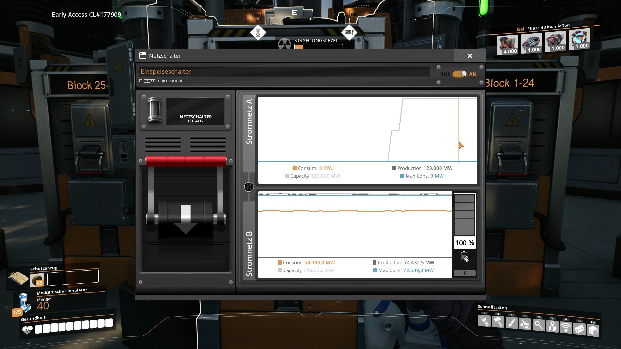Open the paintbrush customizer hotkey (X)
Screen dimensions: 621x349
(x=511, y=323)
